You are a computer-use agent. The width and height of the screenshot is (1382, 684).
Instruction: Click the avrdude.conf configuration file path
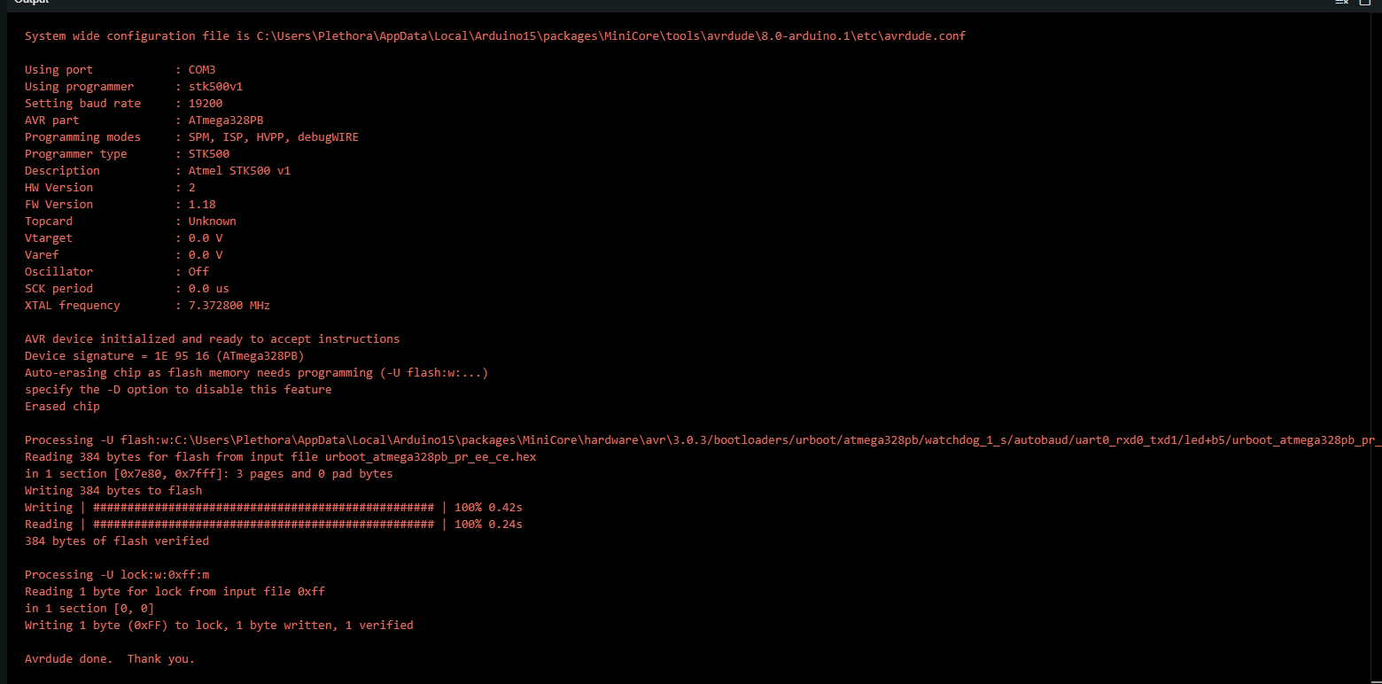[610, 36]
